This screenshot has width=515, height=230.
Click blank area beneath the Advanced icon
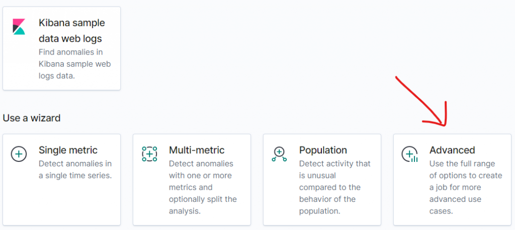point(410,195)
